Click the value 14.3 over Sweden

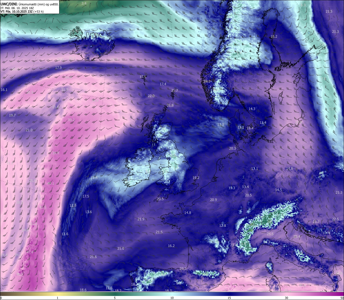[x=252, y=109]
